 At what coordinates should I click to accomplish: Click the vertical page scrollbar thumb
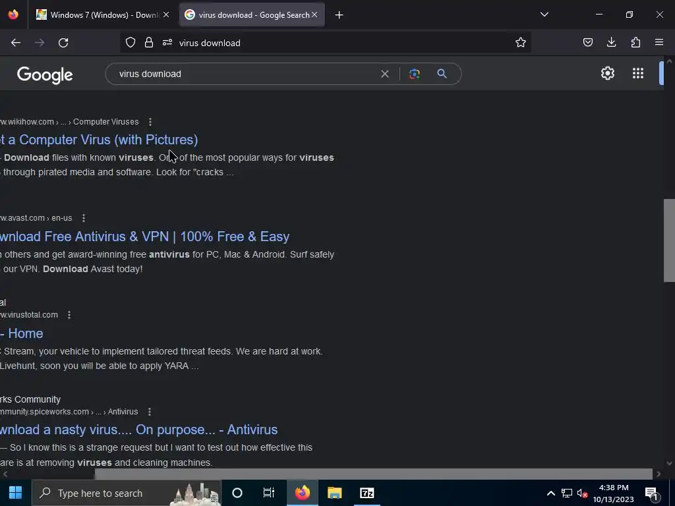669,240
